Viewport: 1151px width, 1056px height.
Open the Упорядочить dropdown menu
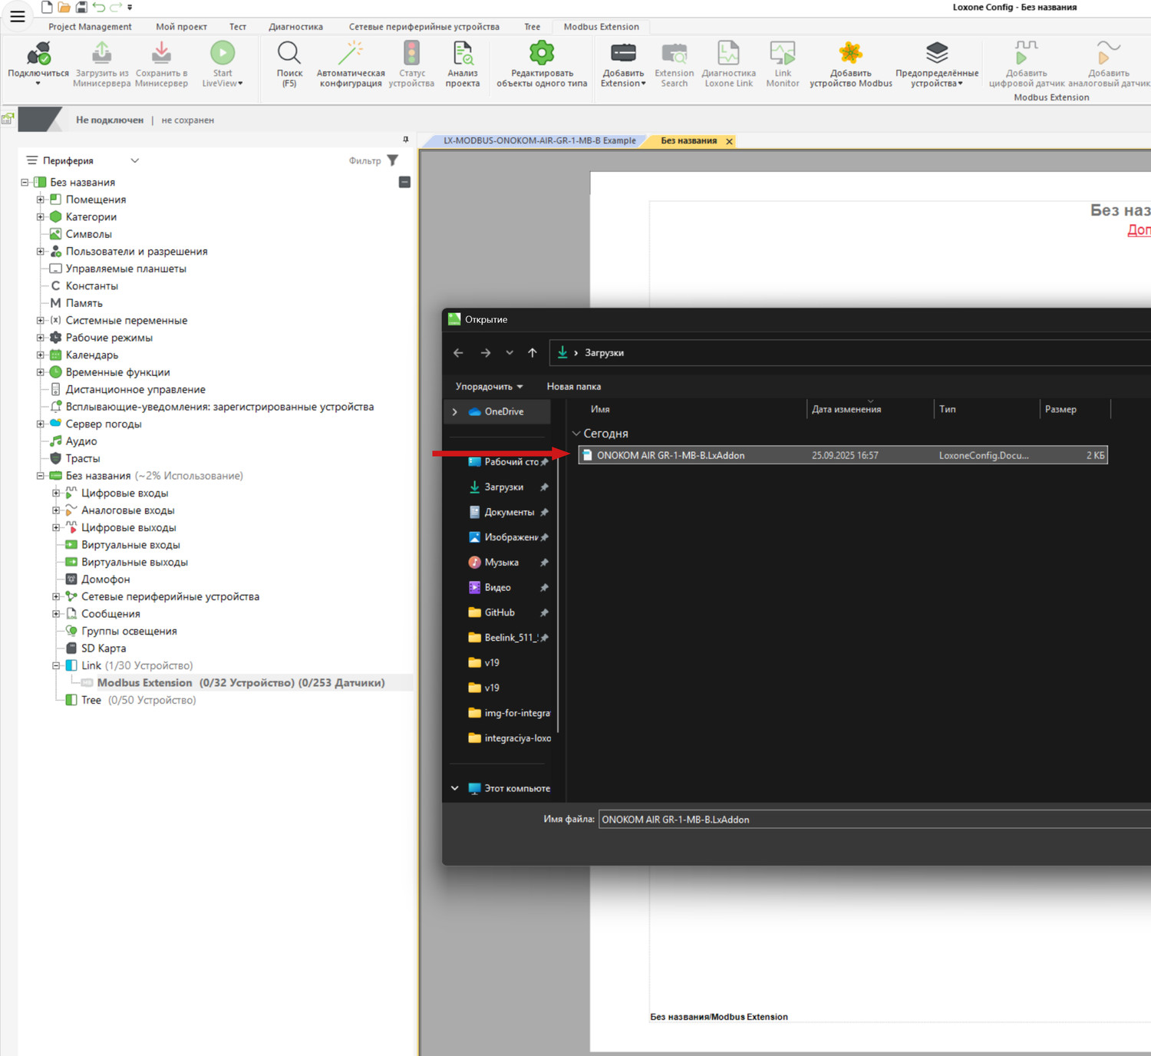[489, 387]
